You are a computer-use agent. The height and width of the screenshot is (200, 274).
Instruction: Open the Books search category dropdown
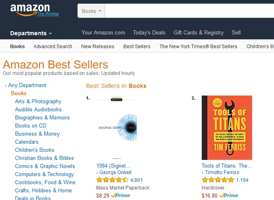(91, 11)
